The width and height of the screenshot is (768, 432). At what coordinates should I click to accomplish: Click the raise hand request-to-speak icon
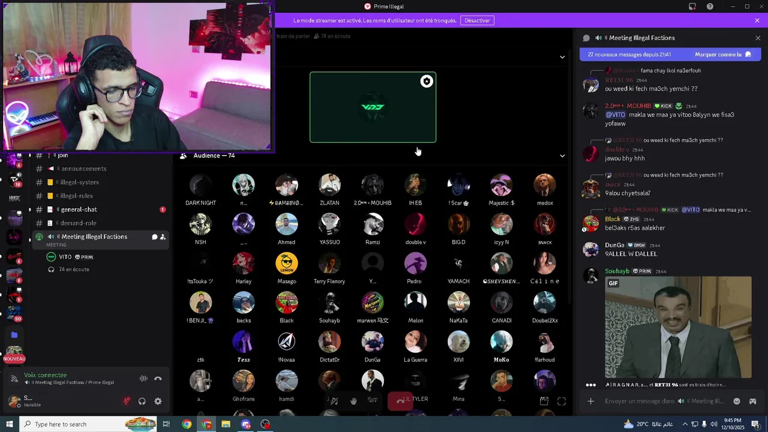pos(353,401)
